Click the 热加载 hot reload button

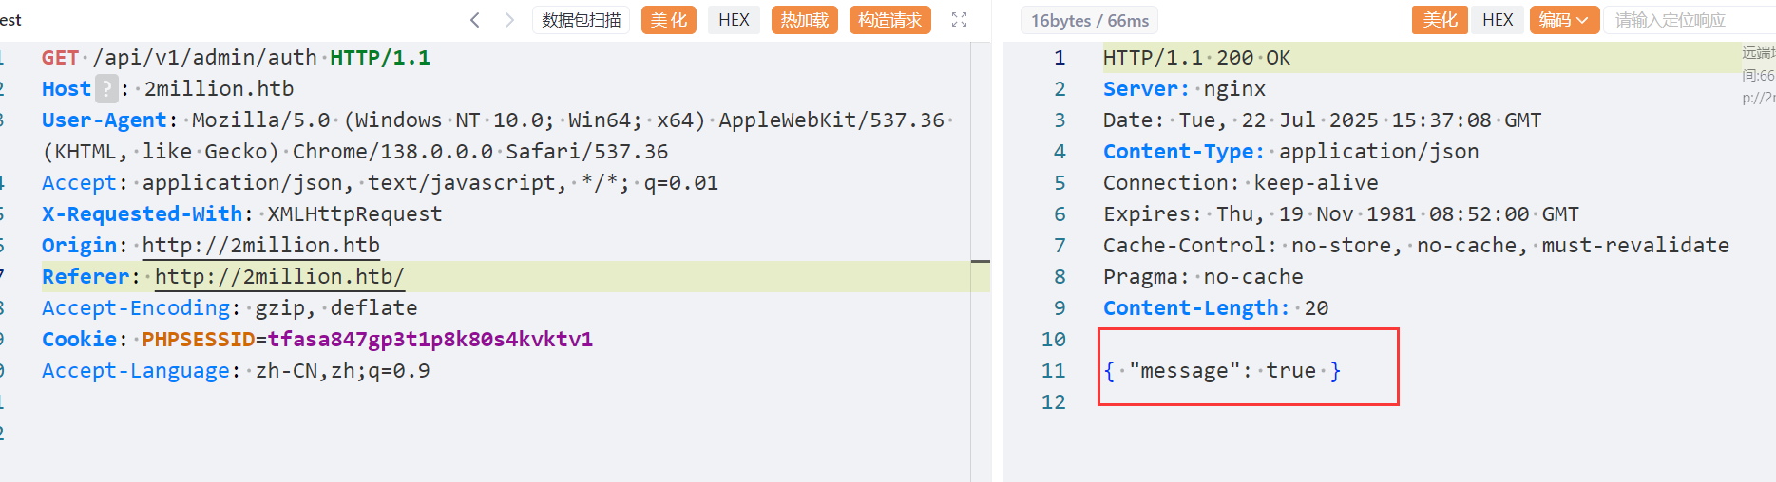click(805, 20)
